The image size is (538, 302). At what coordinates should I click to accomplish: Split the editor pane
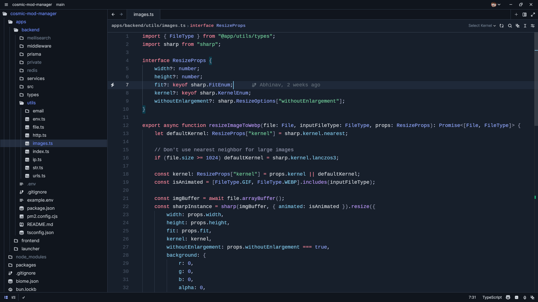(x=525, y=14)
